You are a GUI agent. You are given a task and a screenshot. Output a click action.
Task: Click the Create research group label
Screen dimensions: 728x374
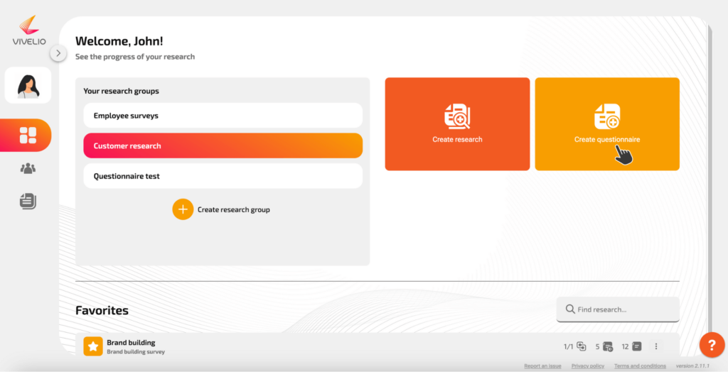pyautogui.click(x=233, y=209)
